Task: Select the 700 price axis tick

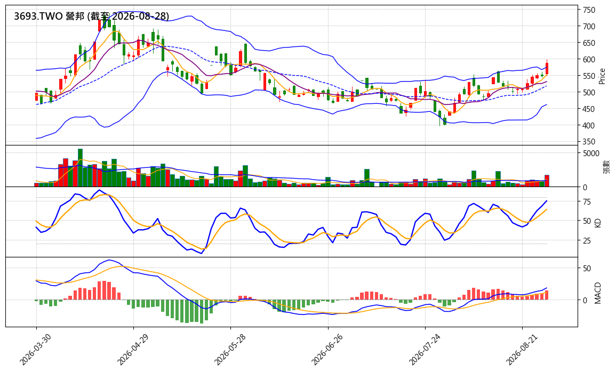Action: coord(589,26)
